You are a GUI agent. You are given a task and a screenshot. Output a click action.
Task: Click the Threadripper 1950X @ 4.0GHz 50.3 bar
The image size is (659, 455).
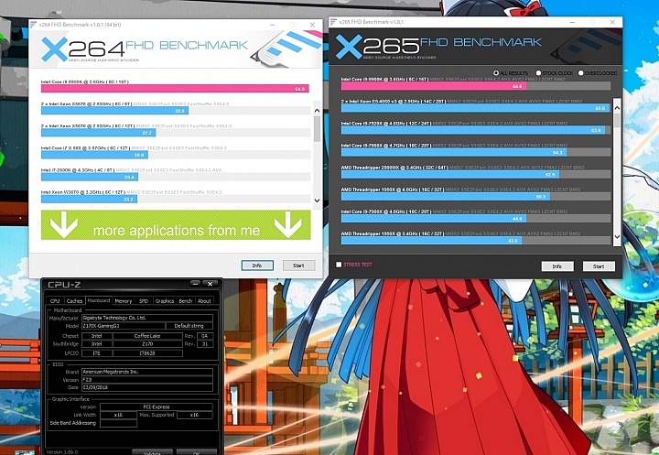(x=446, y=197)
